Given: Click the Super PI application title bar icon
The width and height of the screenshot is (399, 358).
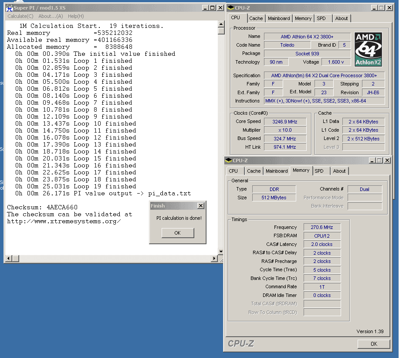Looking at the screenshot, I should coord(9,8).
